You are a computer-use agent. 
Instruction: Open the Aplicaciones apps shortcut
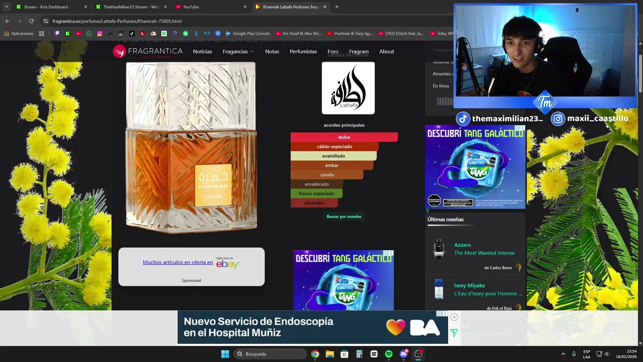[x=19, y=34]
